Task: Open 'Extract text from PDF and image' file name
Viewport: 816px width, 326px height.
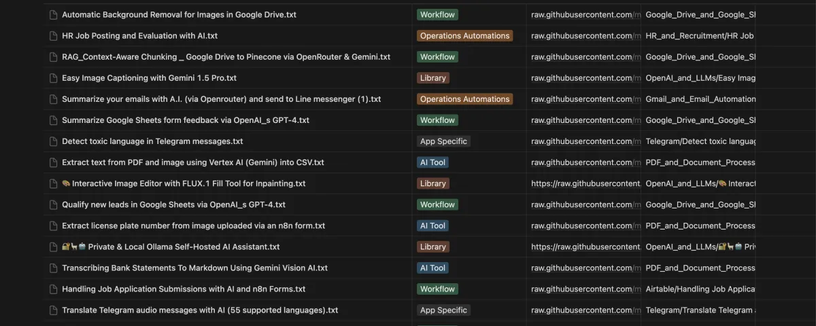Action: (192, 162)
